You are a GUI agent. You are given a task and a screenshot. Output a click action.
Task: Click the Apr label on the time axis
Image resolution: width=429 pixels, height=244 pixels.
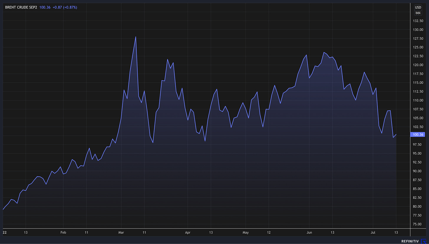click(188, 232)
